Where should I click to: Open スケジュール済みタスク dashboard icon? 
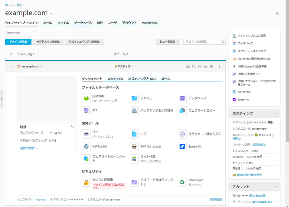pos(182,134)
